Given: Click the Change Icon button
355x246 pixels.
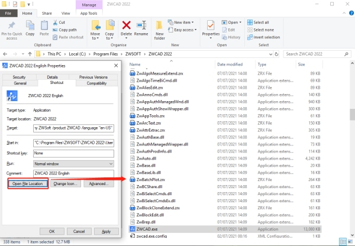Looking at the screenshot, I should [x=66, y=184].
